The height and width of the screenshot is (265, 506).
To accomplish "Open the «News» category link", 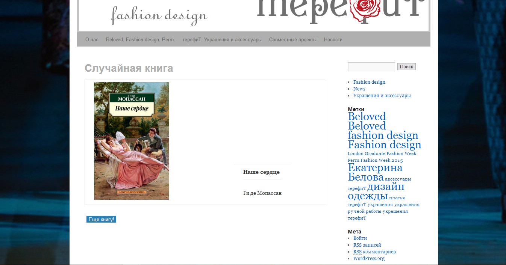I will [359, 89].
